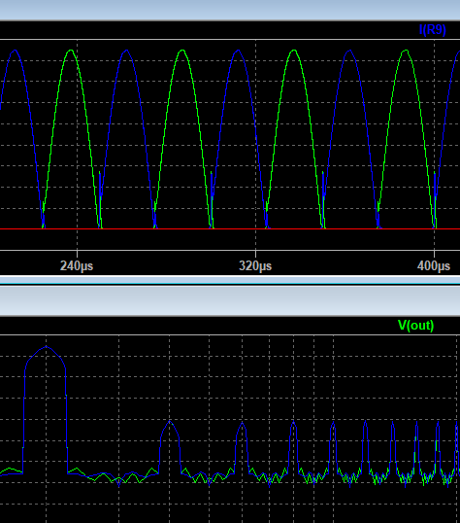460x523 pixels.
Task: Click the green waveform peak near 400µs
Action: click(406, 51)
